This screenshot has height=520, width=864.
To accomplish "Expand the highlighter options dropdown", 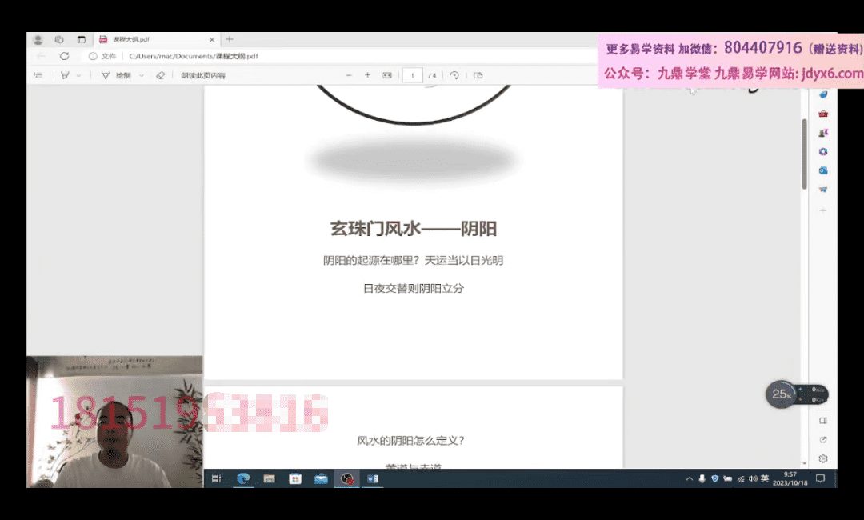I will (x=78, y=75).
